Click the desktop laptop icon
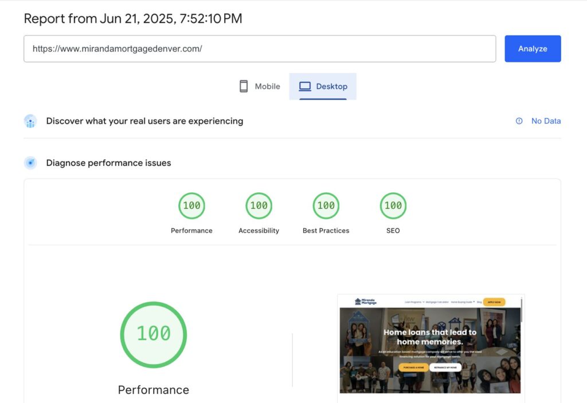Viewport: 587px width, 403px height. coord(305,86)
